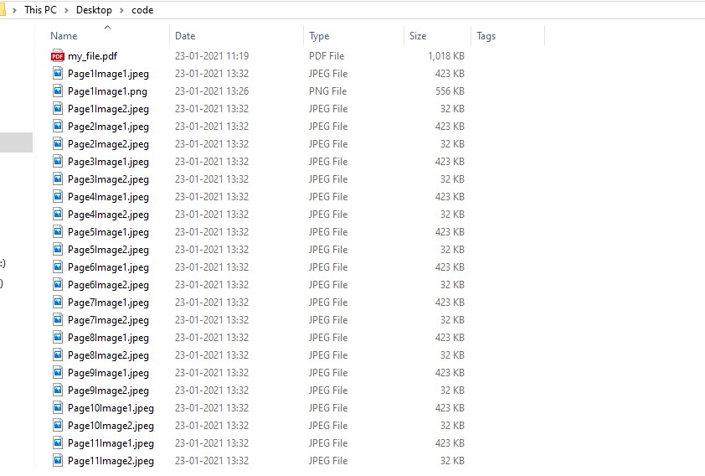Click the Tags column header
Viewport: 705px width, 476px height.
486,36
